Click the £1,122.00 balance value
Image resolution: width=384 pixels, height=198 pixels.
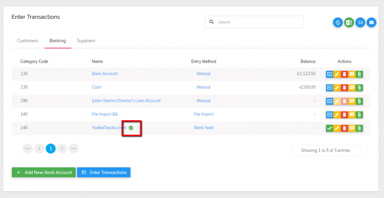coord(306,73)
